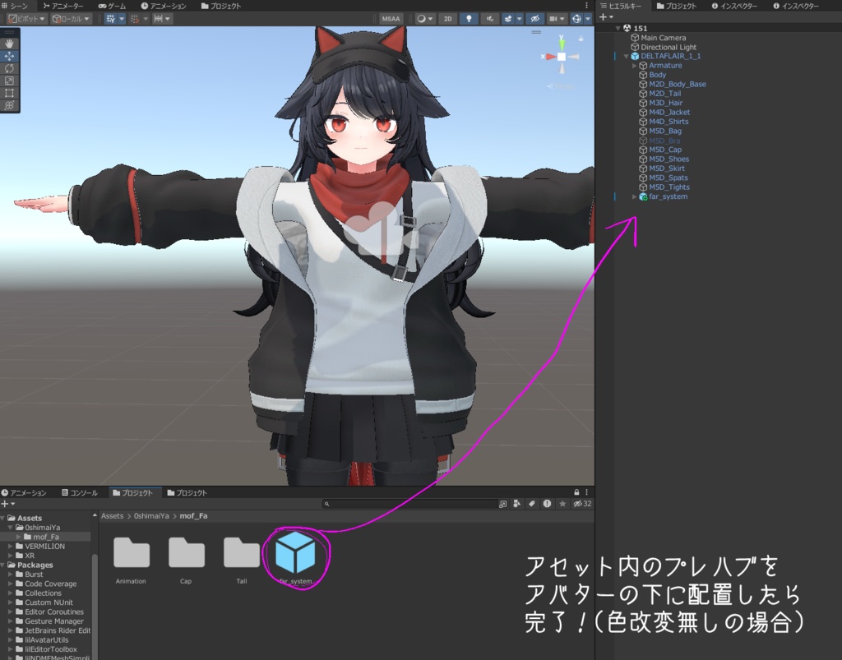Click the lock icon on the Project panel
The width and height of the screenshot is (842, 660).
[576, 492]
